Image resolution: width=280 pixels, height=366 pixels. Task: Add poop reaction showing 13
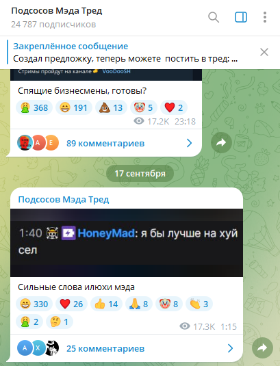111,107
